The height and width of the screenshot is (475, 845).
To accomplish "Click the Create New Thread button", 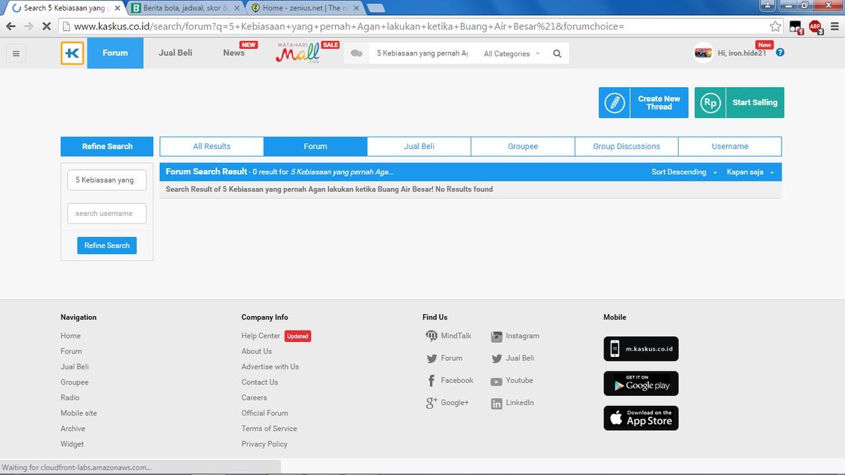I will 644,103.
